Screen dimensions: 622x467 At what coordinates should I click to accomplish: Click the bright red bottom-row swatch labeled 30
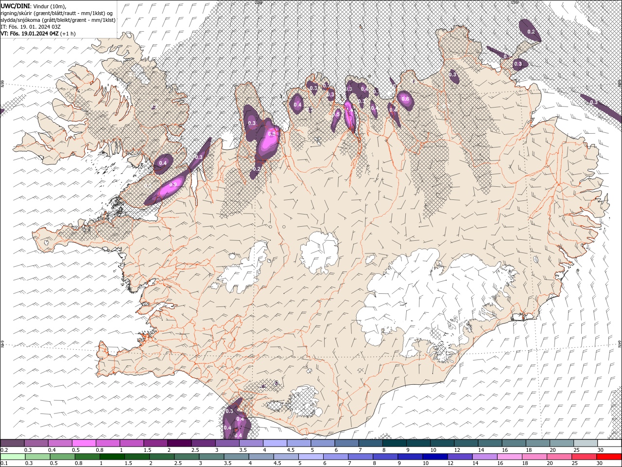(609, 457)
